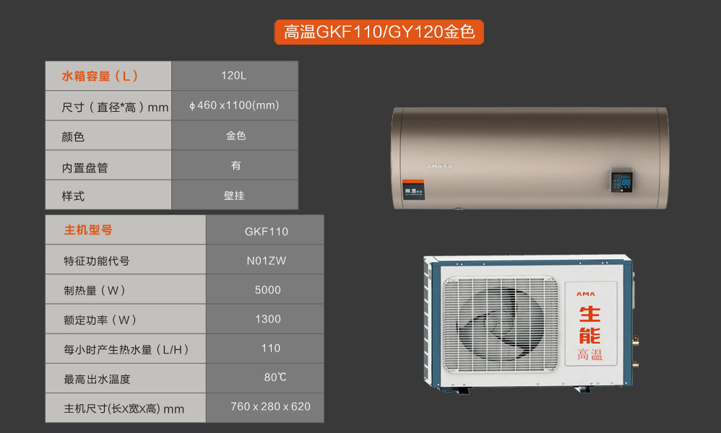Click the orange 高温GKF110/GY120金色 title banner
This screenshot has height=433, width=721.
[x=379, y=32]
